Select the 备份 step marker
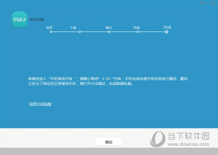Viewport: 218px width, 155px height. (x=109, y=32)
